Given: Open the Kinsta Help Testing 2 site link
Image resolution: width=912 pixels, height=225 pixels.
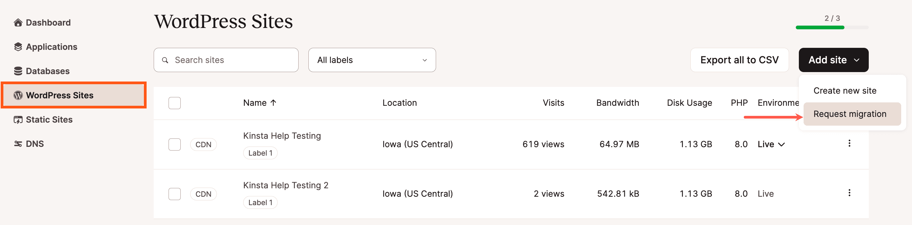Looking at the screenshot, I should pos(285,186).
